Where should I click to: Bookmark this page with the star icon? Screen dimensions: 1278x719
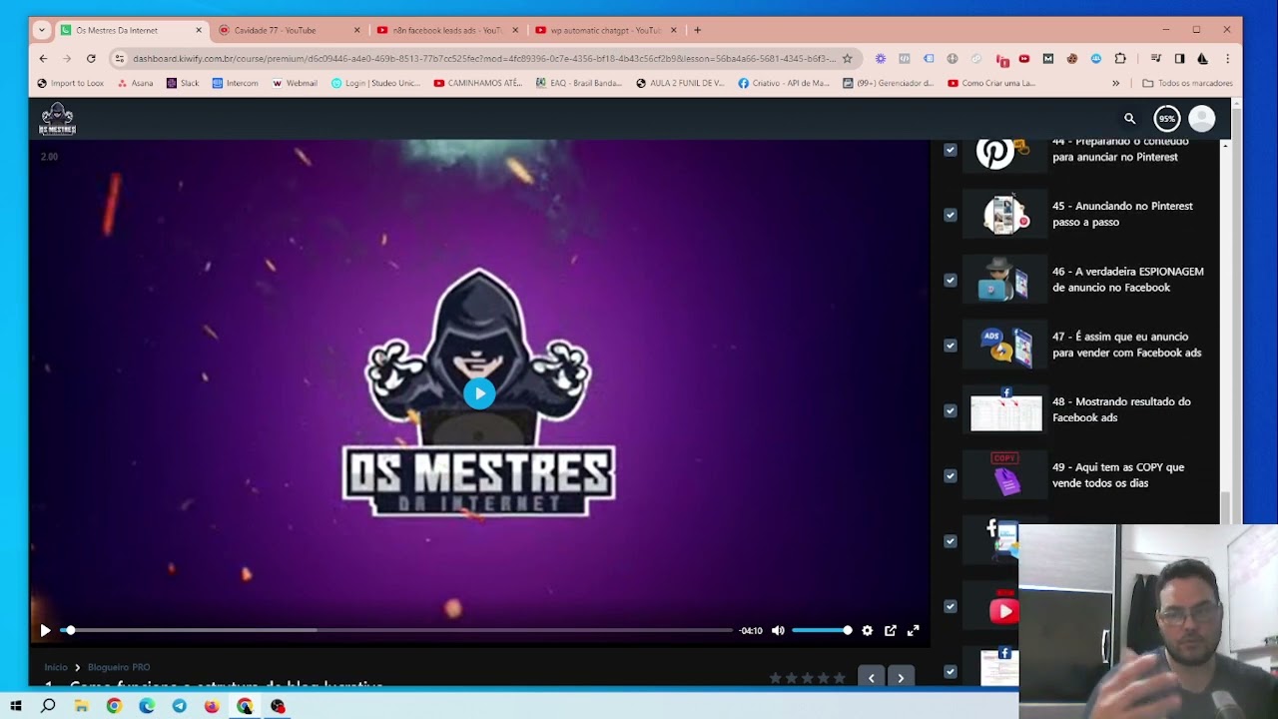(x=847, y=59)
